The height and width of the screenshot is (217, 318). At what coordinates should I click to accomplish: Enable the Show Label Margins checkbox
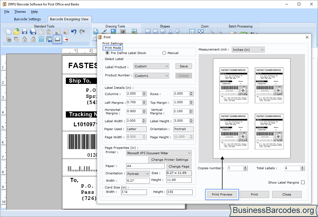point(303,183)
